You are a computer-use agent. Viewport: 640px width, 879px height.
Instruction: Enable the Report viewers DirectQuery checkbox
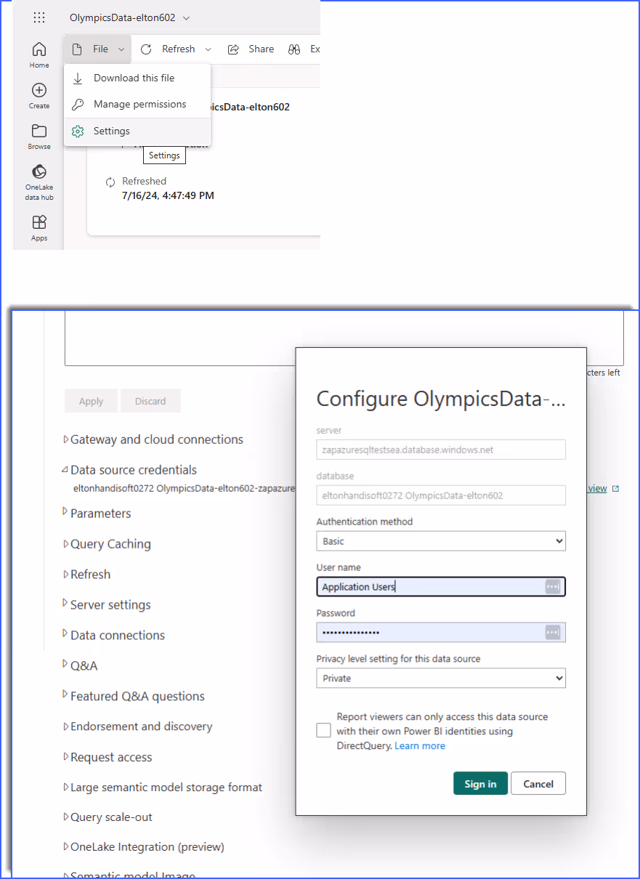point(324,731)
